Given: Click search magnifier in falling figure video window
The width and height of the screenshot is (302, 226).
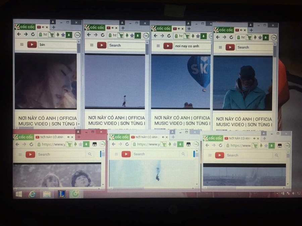Looking at the screenshot, I should pos(183,154).
